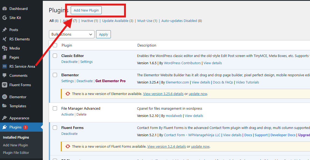310x160 pixels.
Task: Activate File Manager Advanced plugin
Action: click(68, 115)
